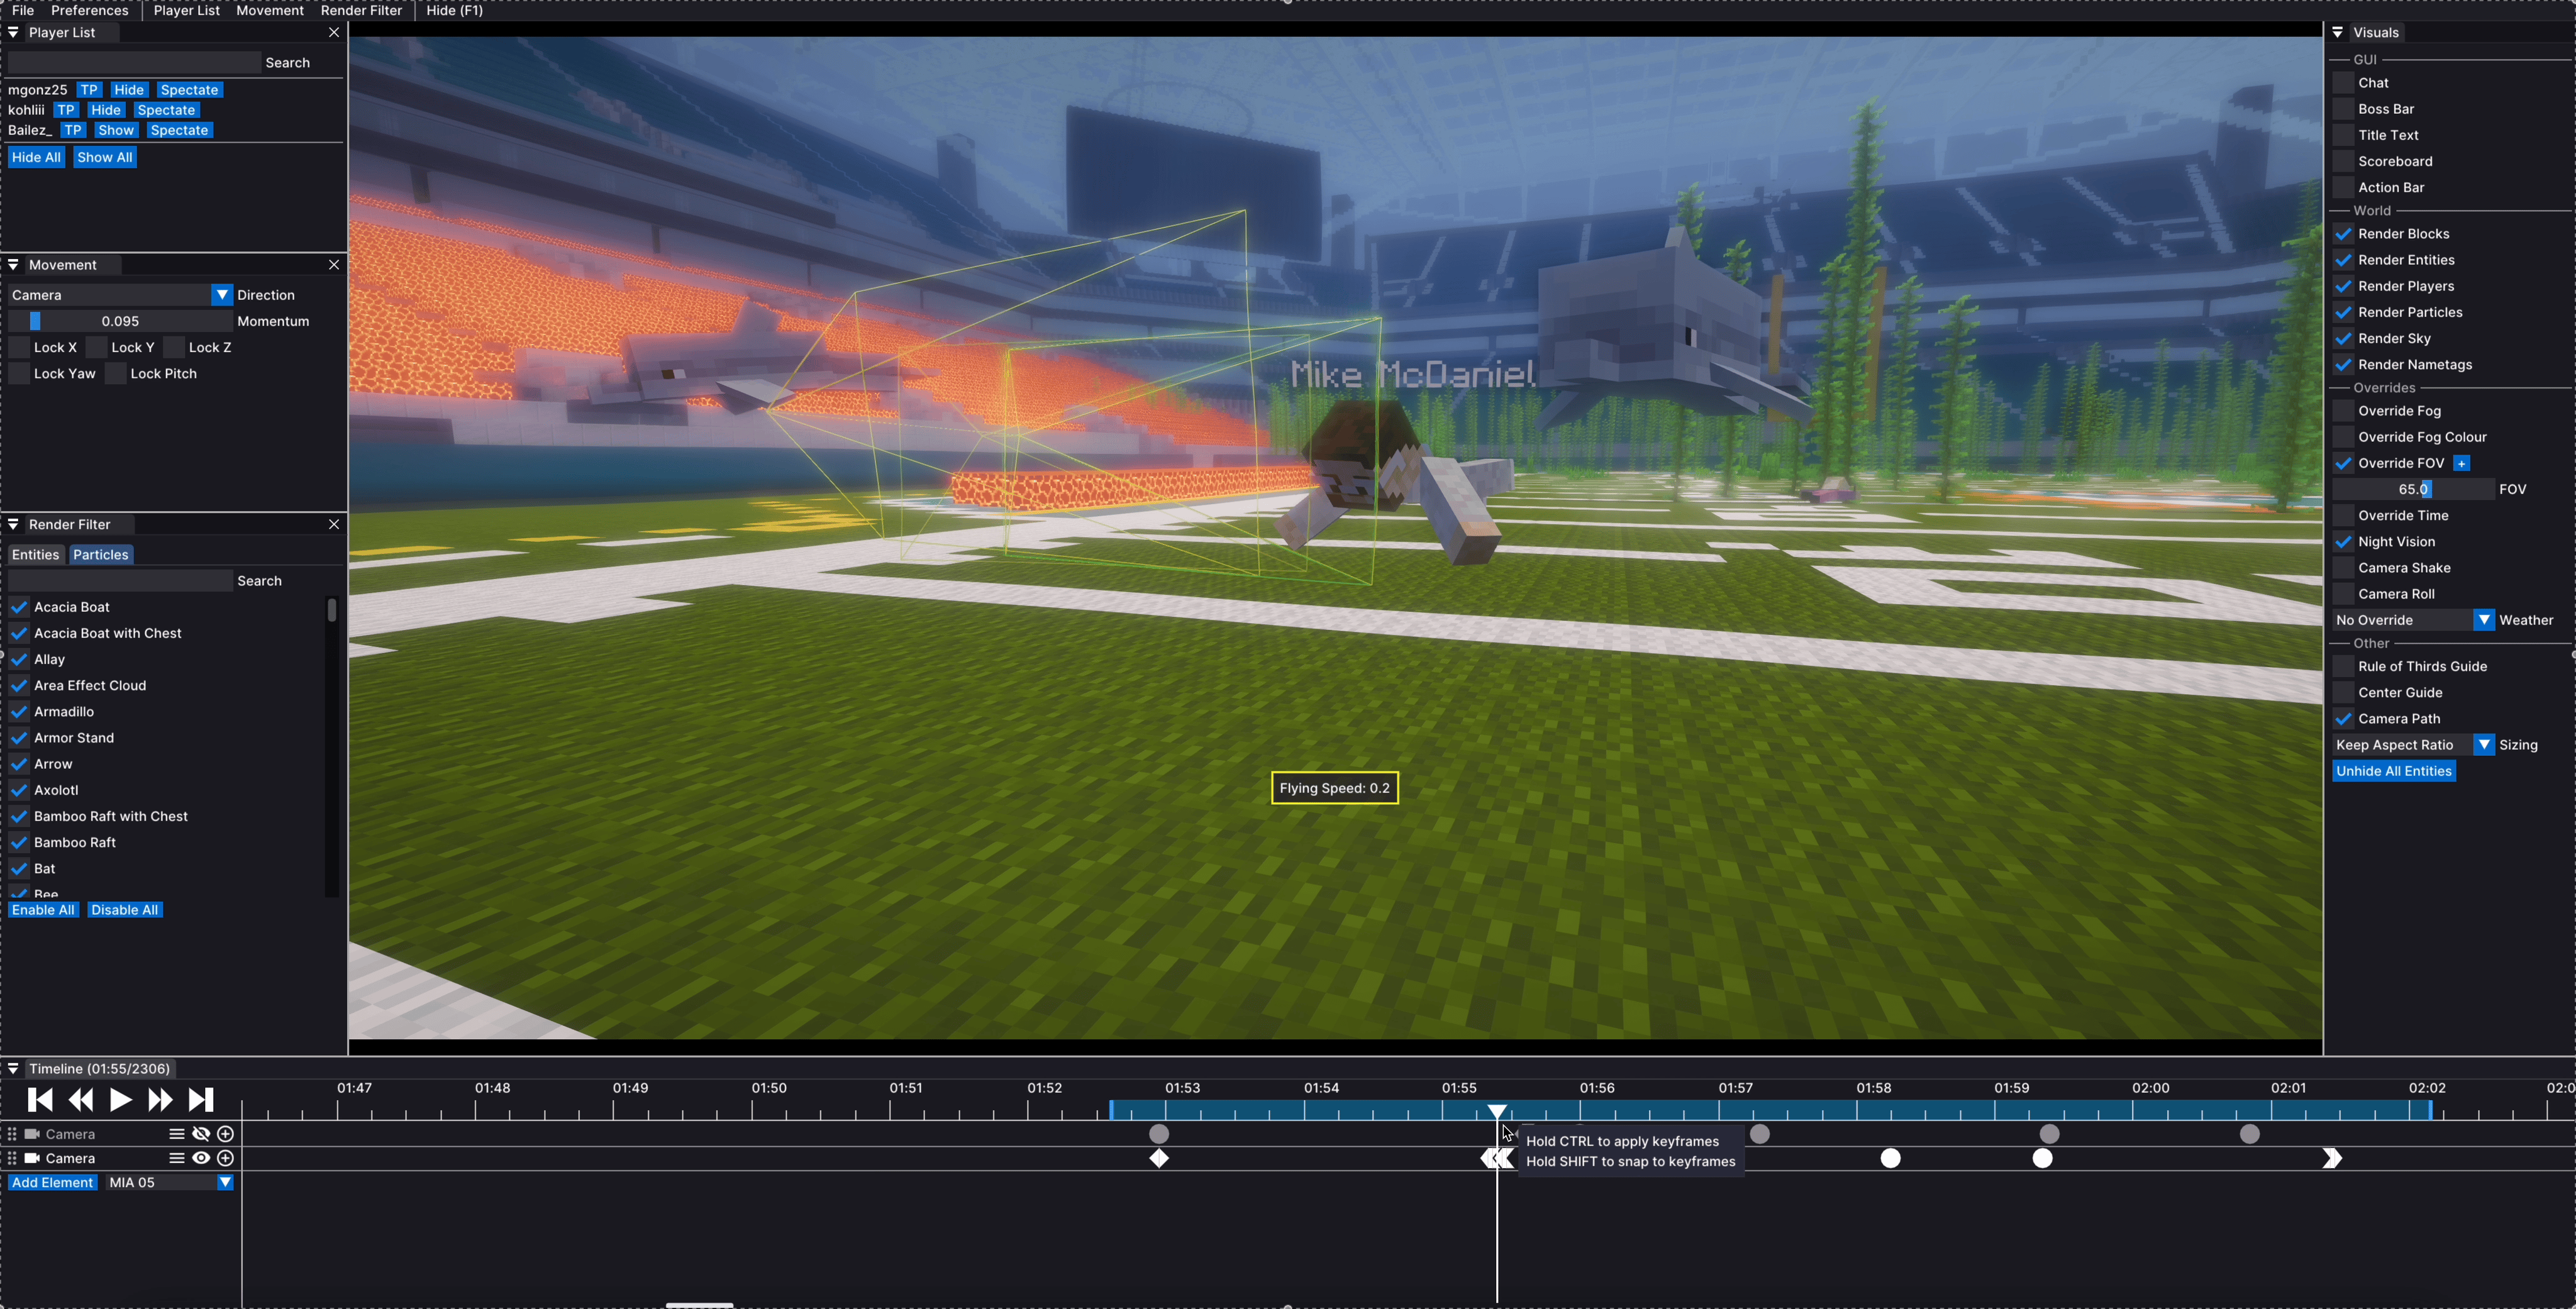This screenshot has width=2576, height=1309.
Task: Click diamond keyframe at 01:53 on second Camera track
Action: coord(1159,1158)
